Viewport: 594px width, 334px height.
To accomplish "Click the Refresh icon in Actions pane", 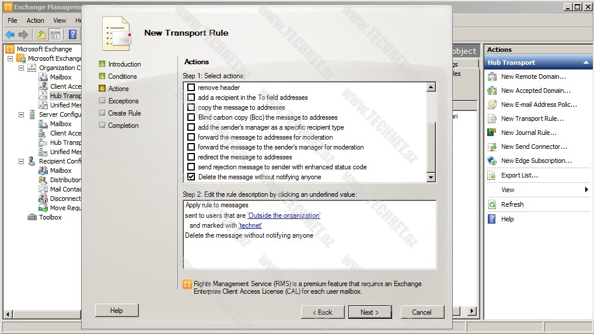I will [x=492, y=204].
